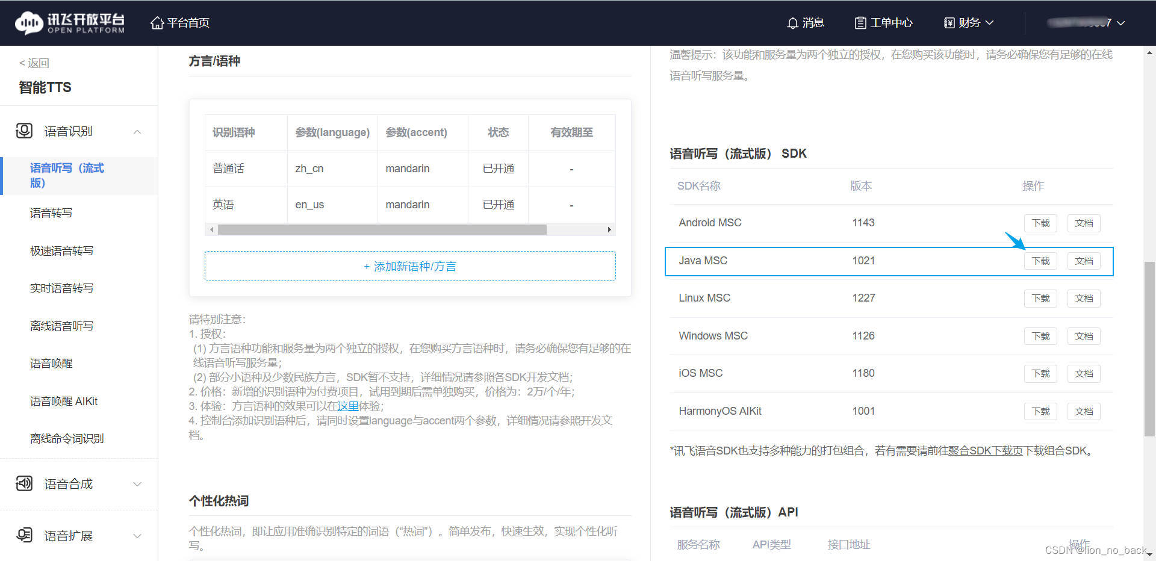Download the iOS MSC SDK
The height and width of the screenshot is (561, 1156).
point(1040,374)
